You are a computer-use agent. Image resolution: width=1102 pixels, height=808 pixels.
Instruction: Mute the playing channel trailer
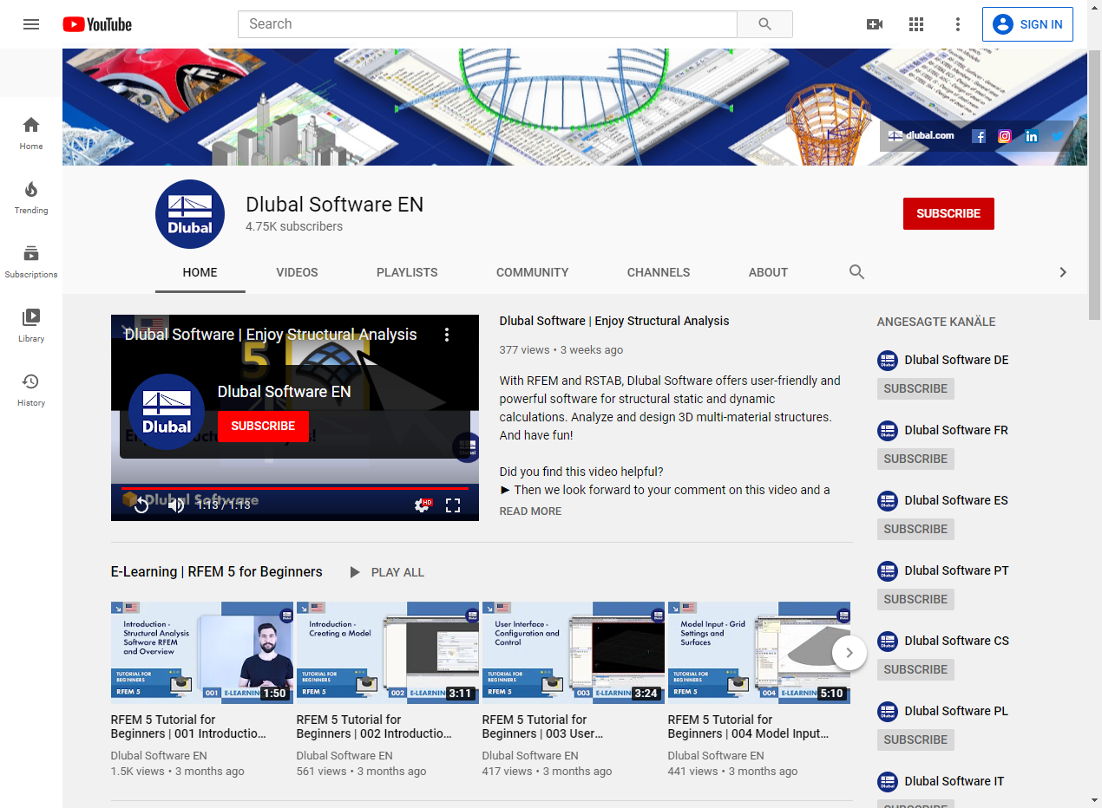click(x=176, y=504)
